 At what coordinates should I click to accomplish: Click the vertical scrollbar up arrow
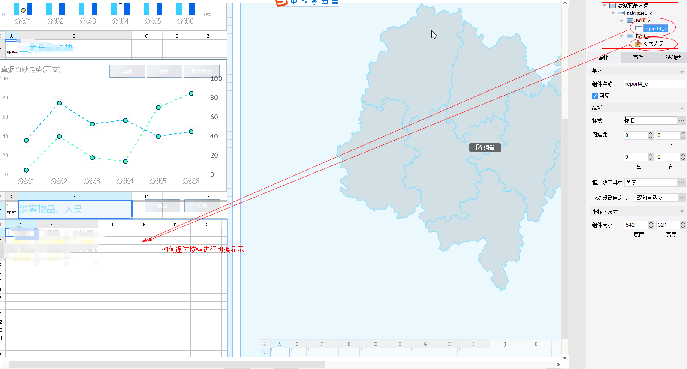click(565, 3)
